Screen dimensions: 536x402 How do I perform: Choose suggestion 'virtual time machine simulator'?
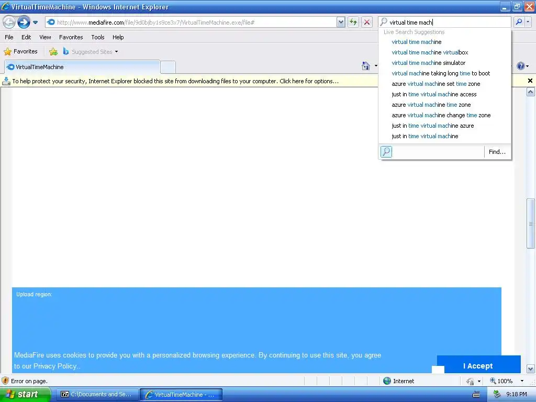[428, 63]
